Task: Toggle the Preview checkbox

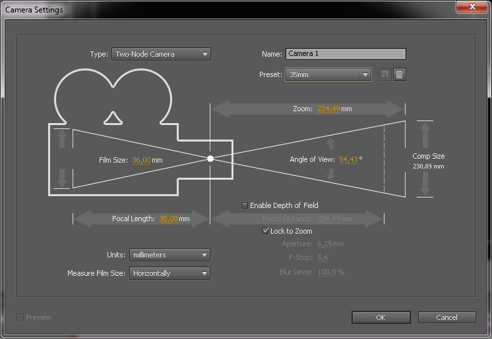Action: click(x=20, y=317)
